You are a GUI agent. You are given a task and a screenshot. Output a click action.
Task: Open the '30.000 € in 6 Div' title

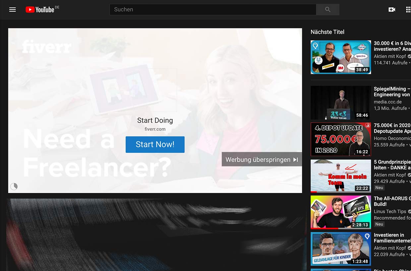click(392, 46)
